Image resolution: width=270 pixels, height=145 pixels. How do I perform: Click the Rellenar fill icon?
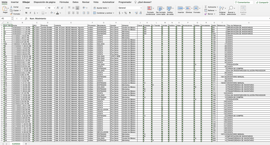point(206,11)
